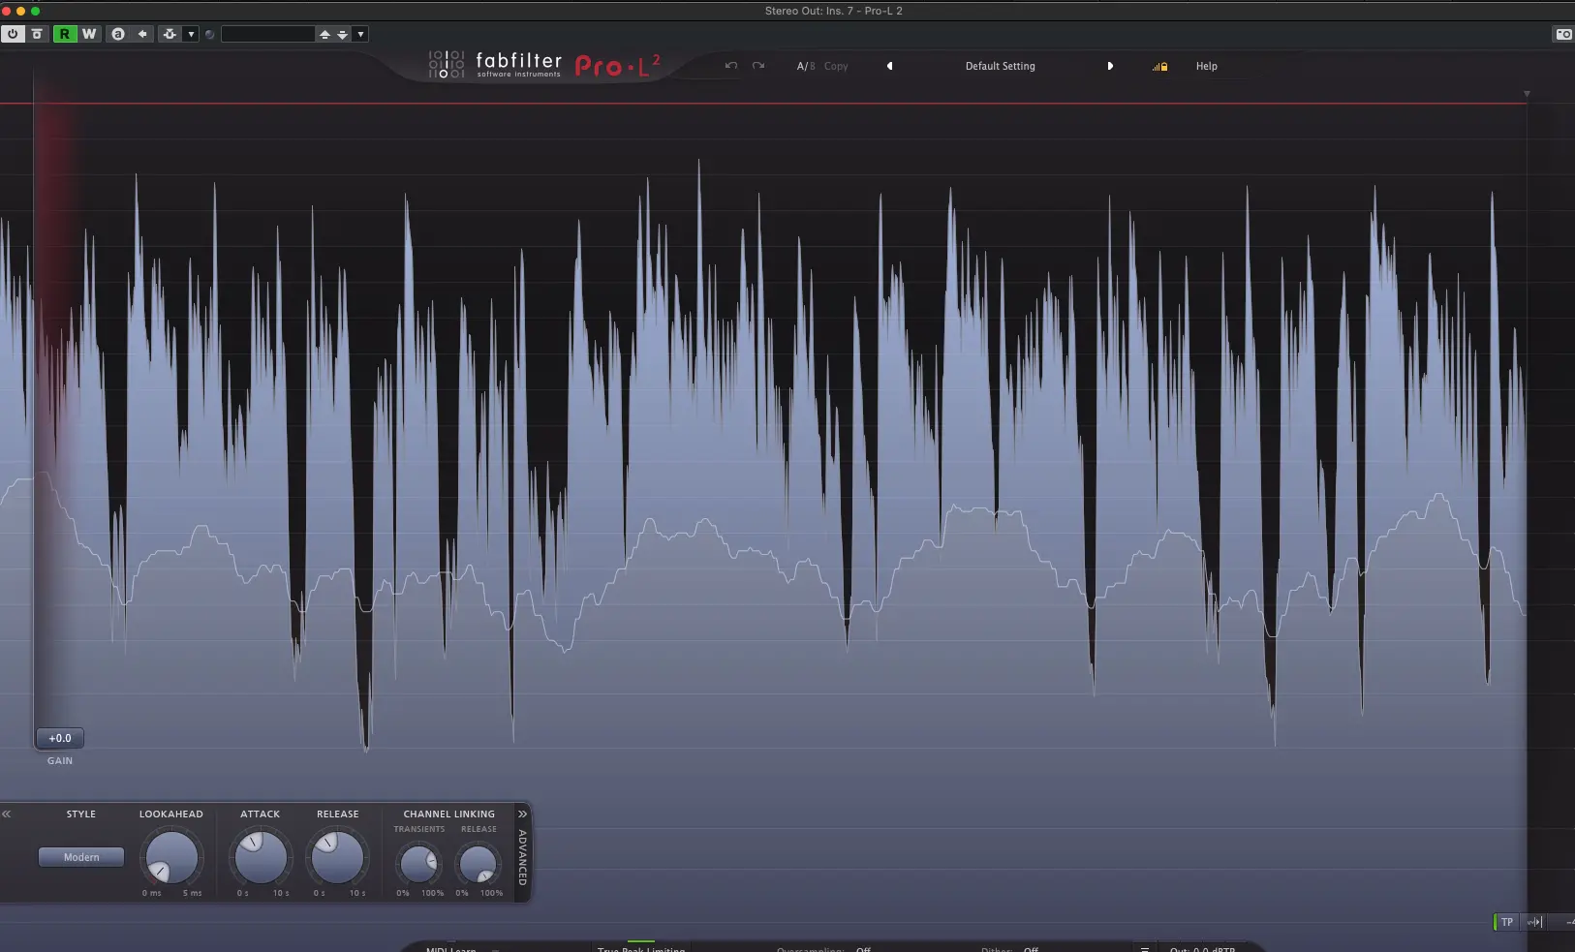The image size is (1575, 952).
Task: Toggle the A/B state button
Action: coord(806,66)
